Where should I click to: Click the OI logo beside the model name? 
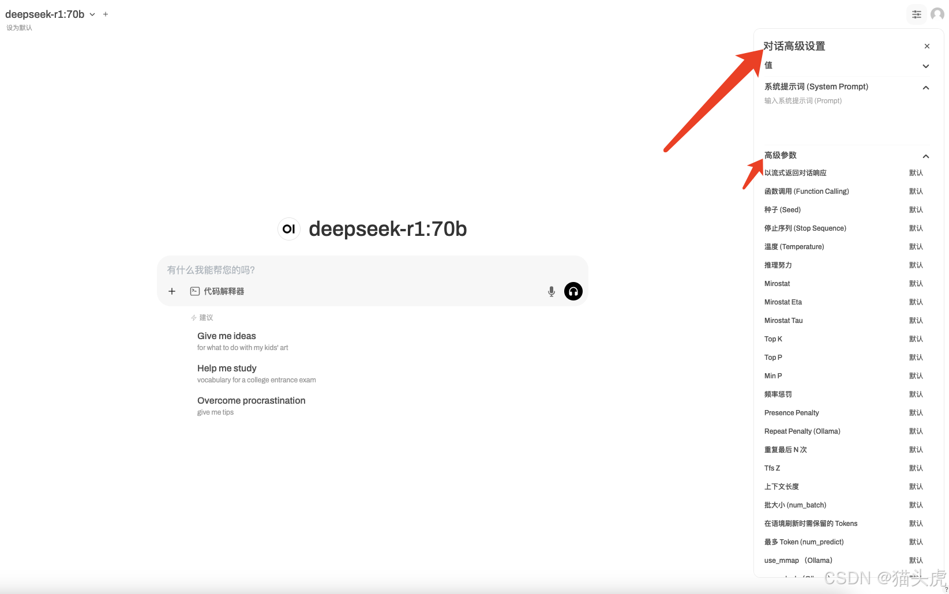click(x=289, y=229)
